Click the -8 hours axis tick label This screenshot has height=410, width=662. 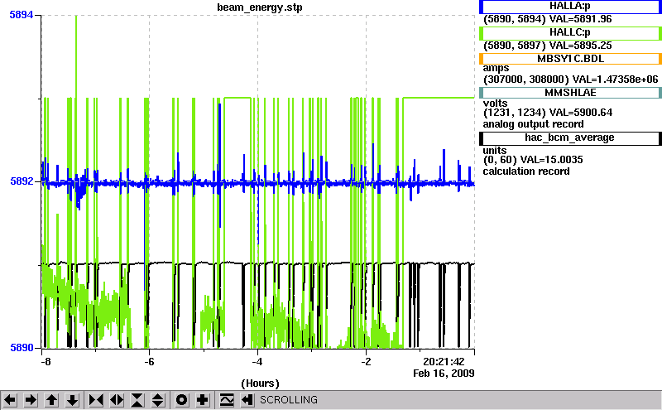(x=46, y=362)
